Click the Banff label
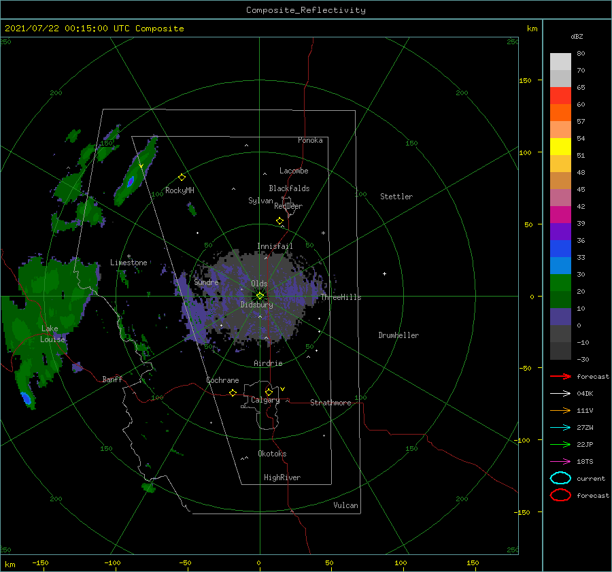The width and height of the screenshot is (612, 572). (x=112, y=379)
